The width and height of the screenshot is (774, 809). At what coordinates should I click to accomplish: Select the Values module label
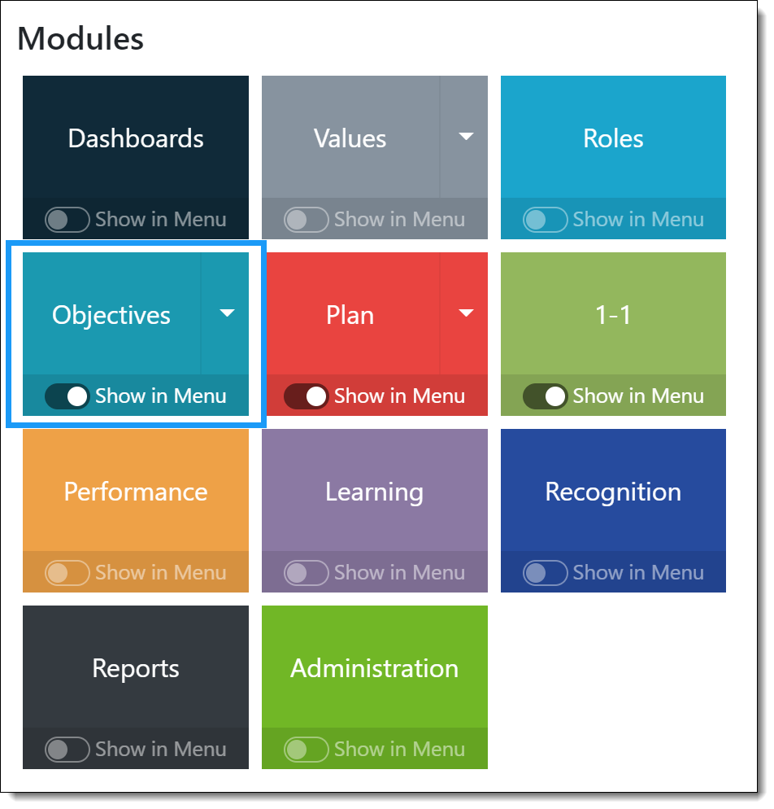click(x=350, y=138)
